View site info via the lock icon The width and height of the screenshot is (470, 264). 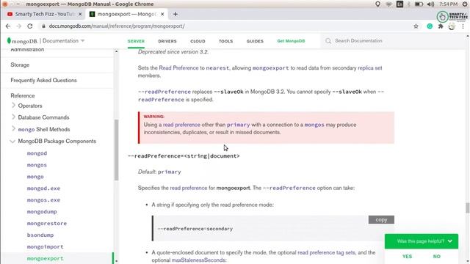click(x=43, y=26)
